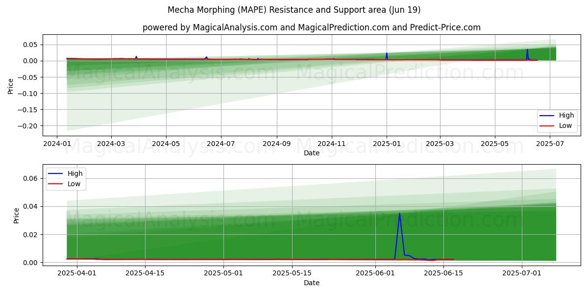
Task: Click the '2024-05' x-axis label
Action: [166, 144]
